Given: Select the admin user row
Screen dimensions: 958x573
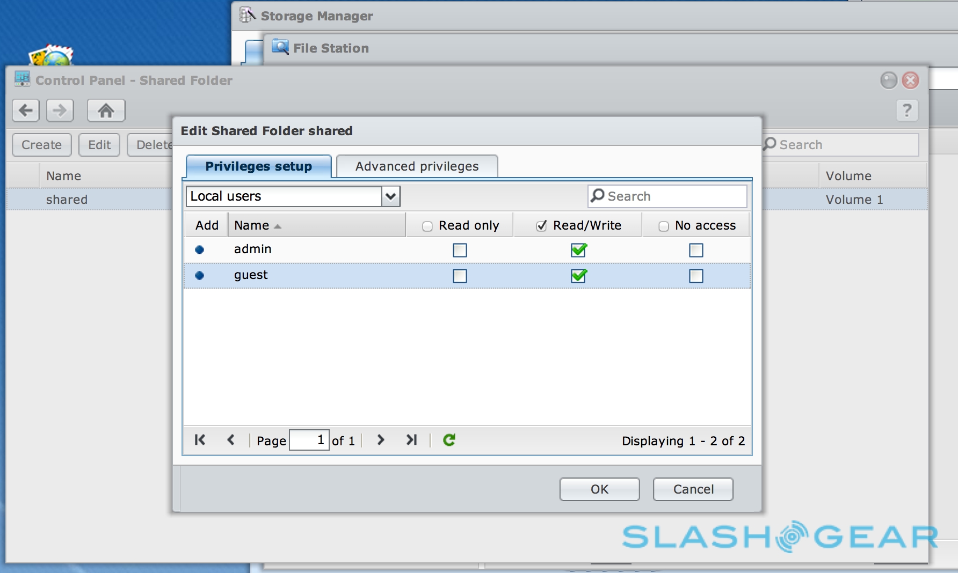Looking at the screenshot, I should 467,249.
